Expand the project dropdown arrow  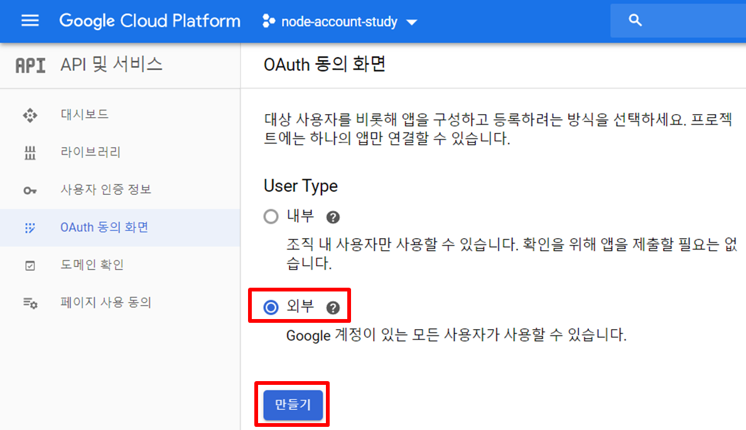(412, 23)
